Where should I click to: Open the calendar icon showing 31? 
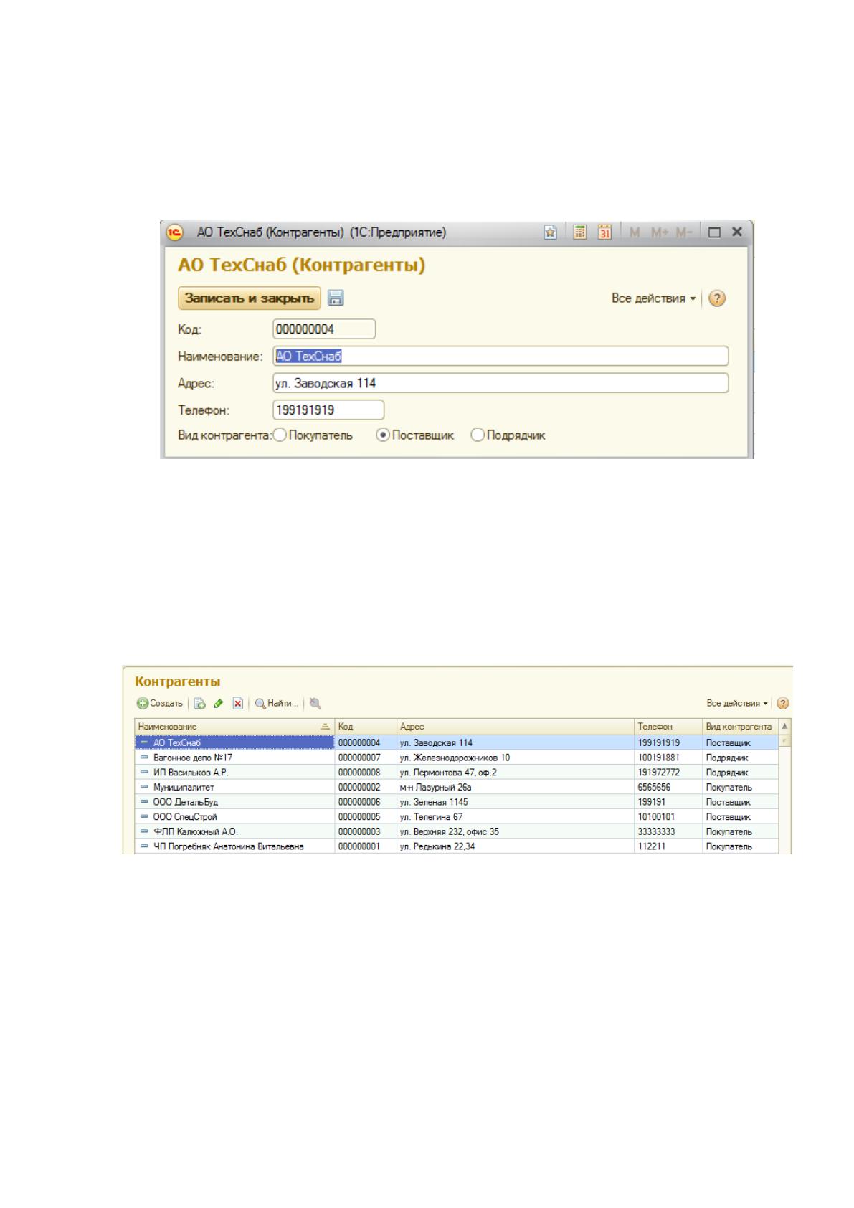tap(604, 232)
